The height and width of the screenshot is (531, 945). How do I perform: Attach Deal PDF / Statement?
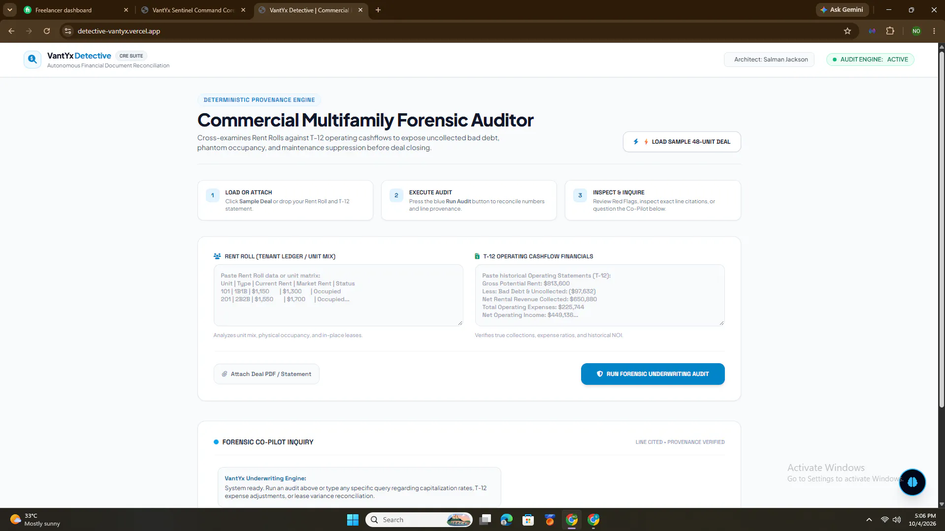(x=266, y=374)
